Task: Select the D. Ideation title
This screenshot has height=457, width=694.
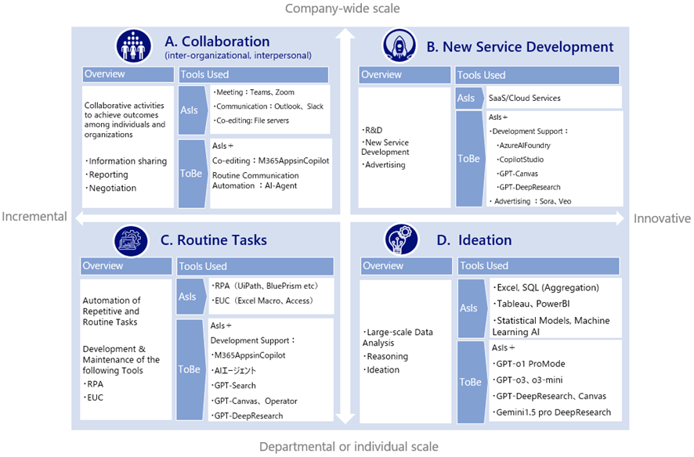Action: click(x=475, y=240)
